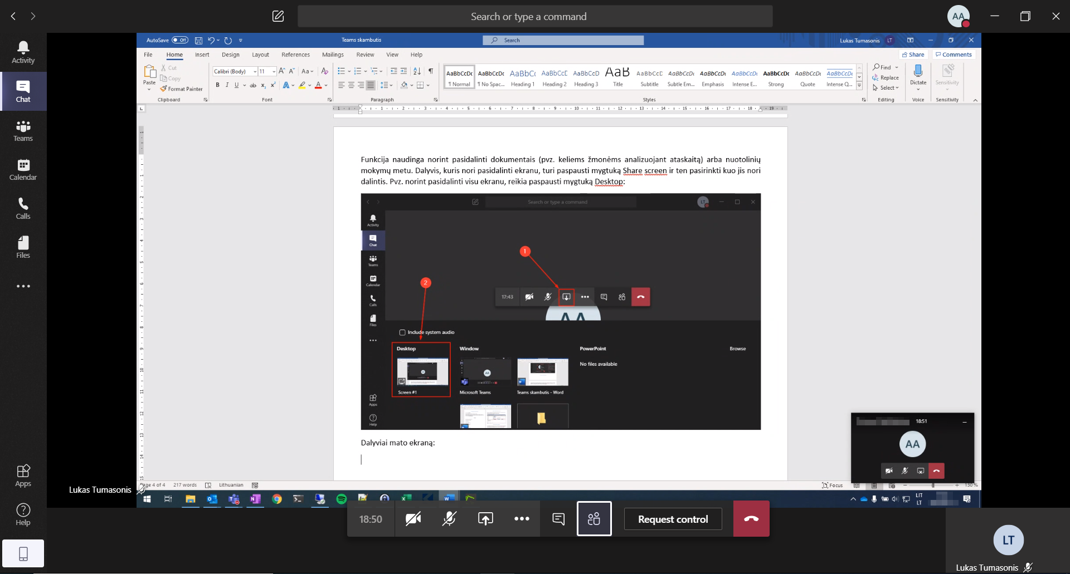Show the meeting conversation panel
The image size is (1070, 574).
558,519
